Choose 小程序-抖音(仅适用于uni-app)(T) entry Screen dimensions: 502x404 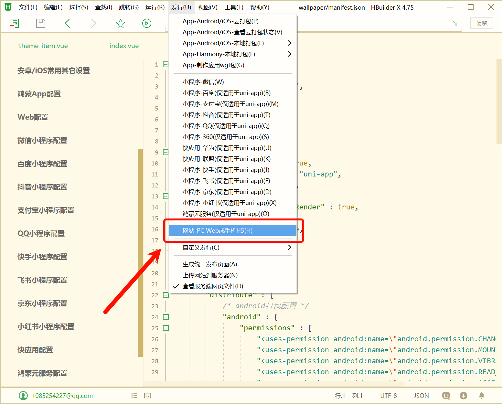pos(233,115)
